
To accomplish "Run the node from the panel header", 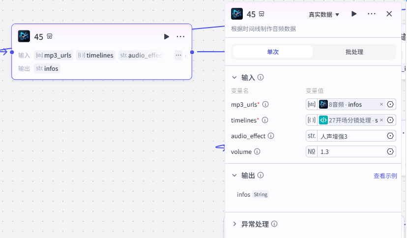I will click(354, 14).
